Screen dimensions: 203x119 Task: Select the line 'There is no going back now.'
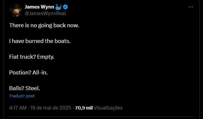pos(44,25)
